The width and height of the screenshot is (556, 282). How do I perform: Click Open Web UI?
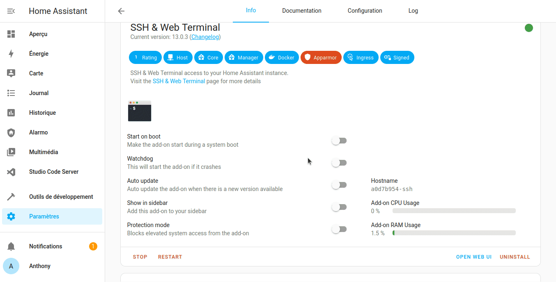point(474,257)
